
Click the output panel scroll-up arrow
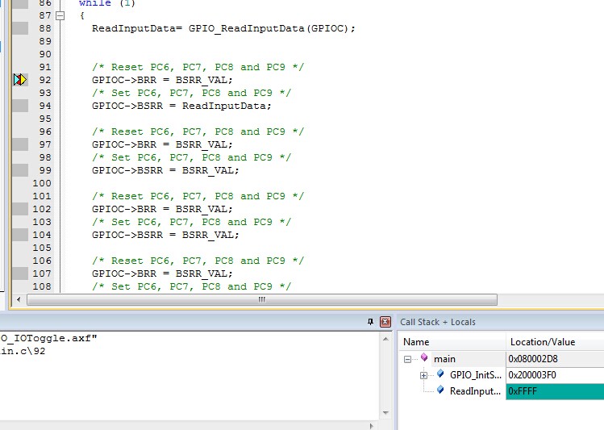pos(385,339)
